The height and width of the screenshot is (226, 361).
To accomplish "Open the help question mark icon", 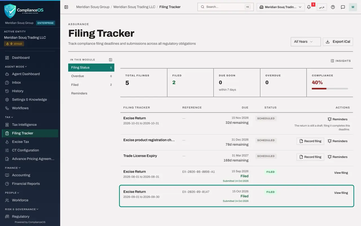I will point(333,7).
